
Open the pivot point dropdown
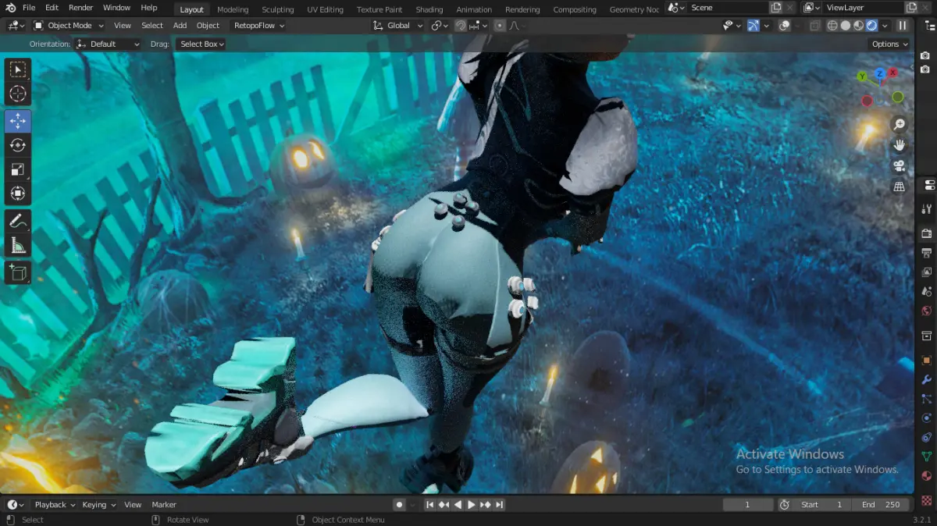coord(440,25)
